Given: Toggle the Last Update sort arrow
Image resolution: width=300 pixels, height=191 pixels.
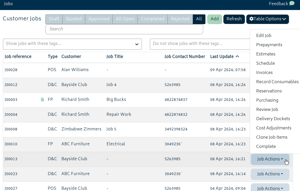Looking at the screenshot, I should tap(237, 56).
